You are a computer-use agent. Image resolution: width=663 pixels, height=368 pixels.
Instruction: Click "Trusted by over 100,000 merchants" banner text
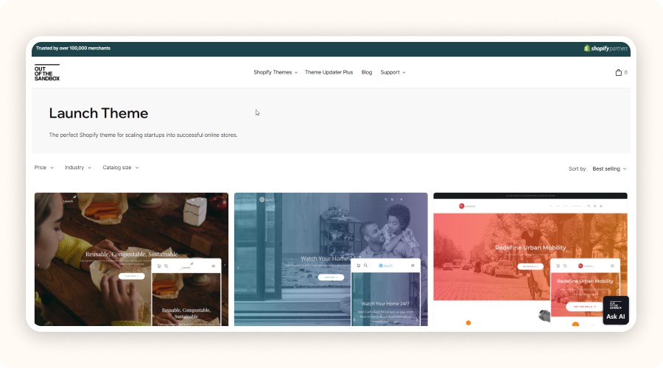pyautogui.click(x=73, y=48)
